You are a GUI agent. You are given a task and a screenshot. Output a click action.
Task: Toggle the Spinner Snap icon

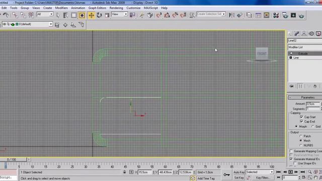click(183, 15)
